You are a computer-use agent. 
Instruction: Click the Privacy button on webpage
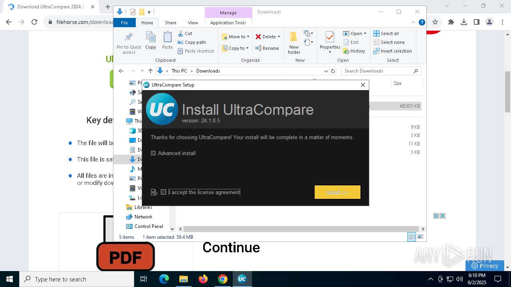pos(485,266)
